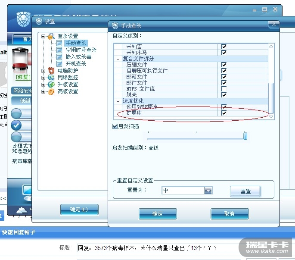Select 手动查杀 in the settings tree

point(76,43)
